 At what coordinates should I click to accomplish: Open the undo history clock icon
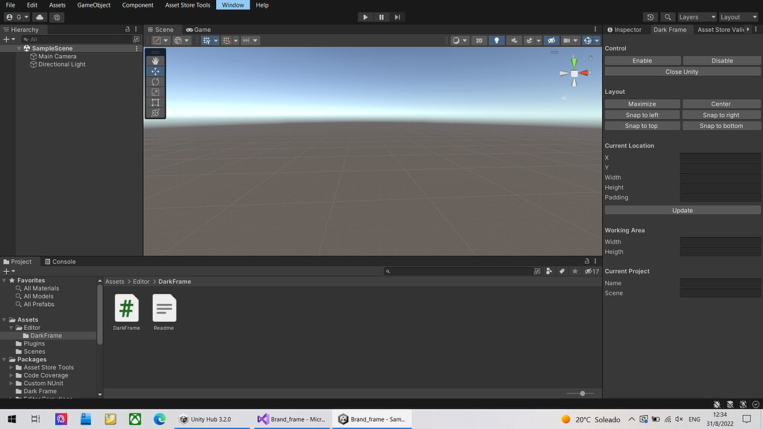pos(650,16)
